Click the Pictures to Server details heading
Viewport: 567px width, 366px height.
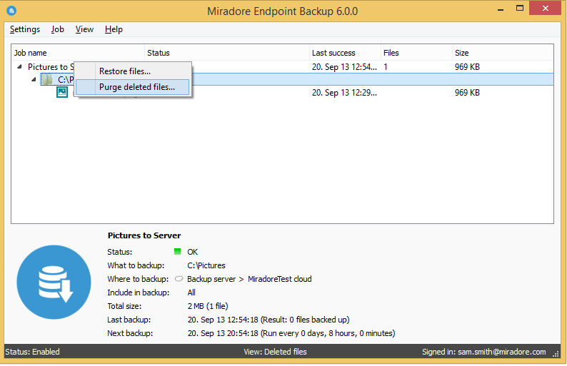(x=144, y=235)
